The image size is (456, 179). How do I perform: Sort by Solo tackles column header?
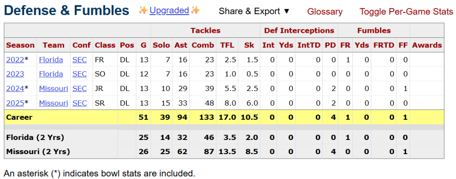161,45
